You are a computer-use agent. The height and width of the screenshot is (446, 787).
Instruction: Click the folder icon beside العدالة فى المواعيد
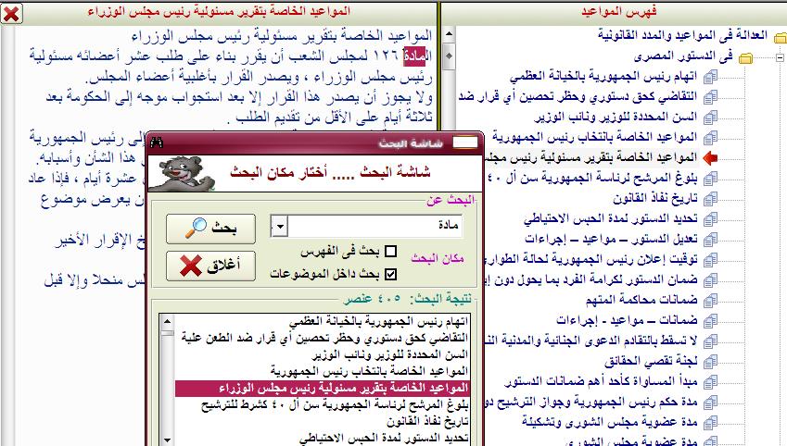pos(780,38)
